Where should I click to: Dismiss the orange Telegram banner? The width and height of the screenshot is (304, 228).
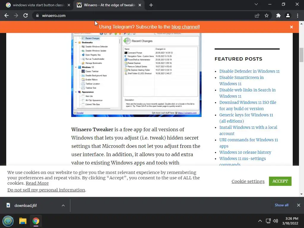click(292, 27)
